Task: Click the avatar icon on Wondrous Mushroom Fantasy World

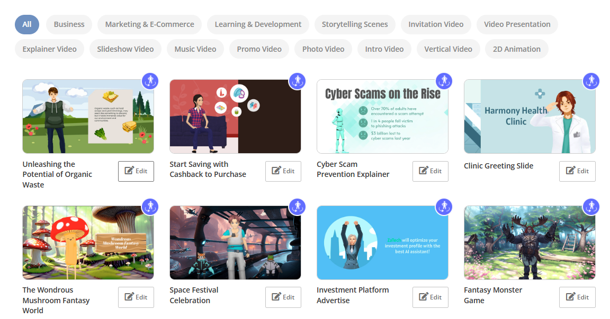Action: point(150,207)
